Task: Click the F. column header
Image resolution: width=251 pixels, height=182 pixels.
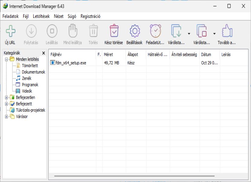Action: [x=99, y=55]
